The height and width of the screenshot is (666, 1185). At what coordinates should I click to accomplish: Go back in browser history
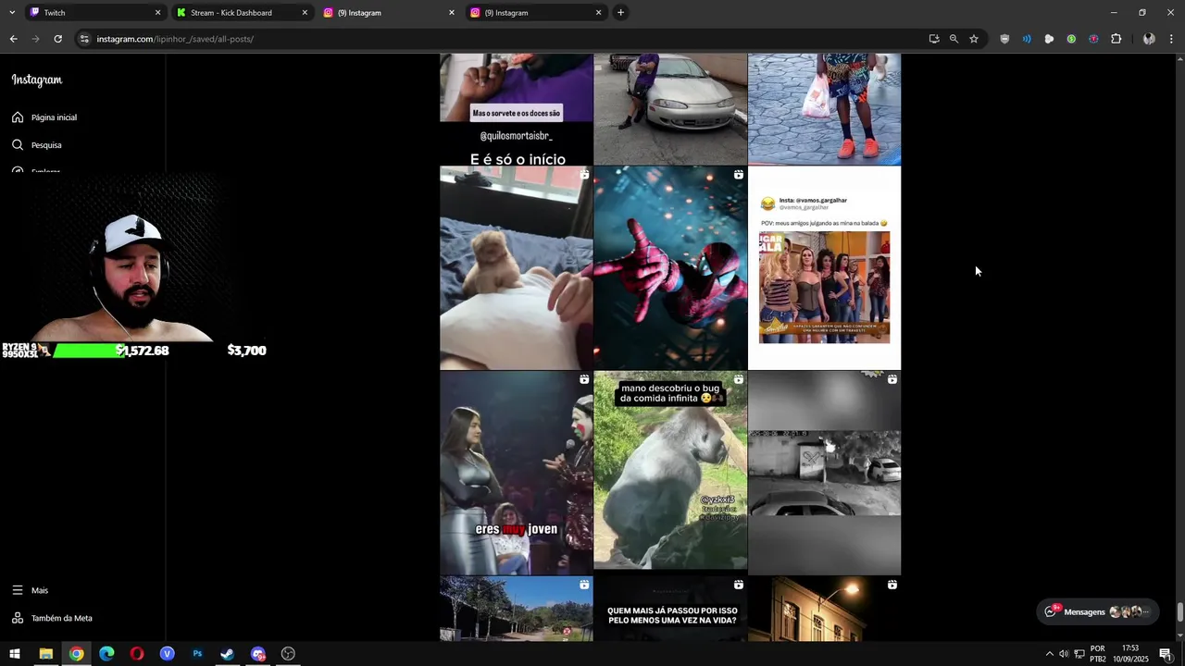[13, 39]
